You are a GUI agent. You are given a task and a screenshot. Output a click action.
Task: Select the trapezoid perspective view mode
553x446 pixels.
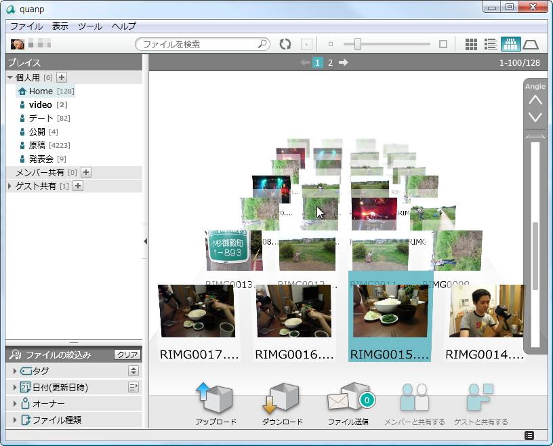click(531, 45)
